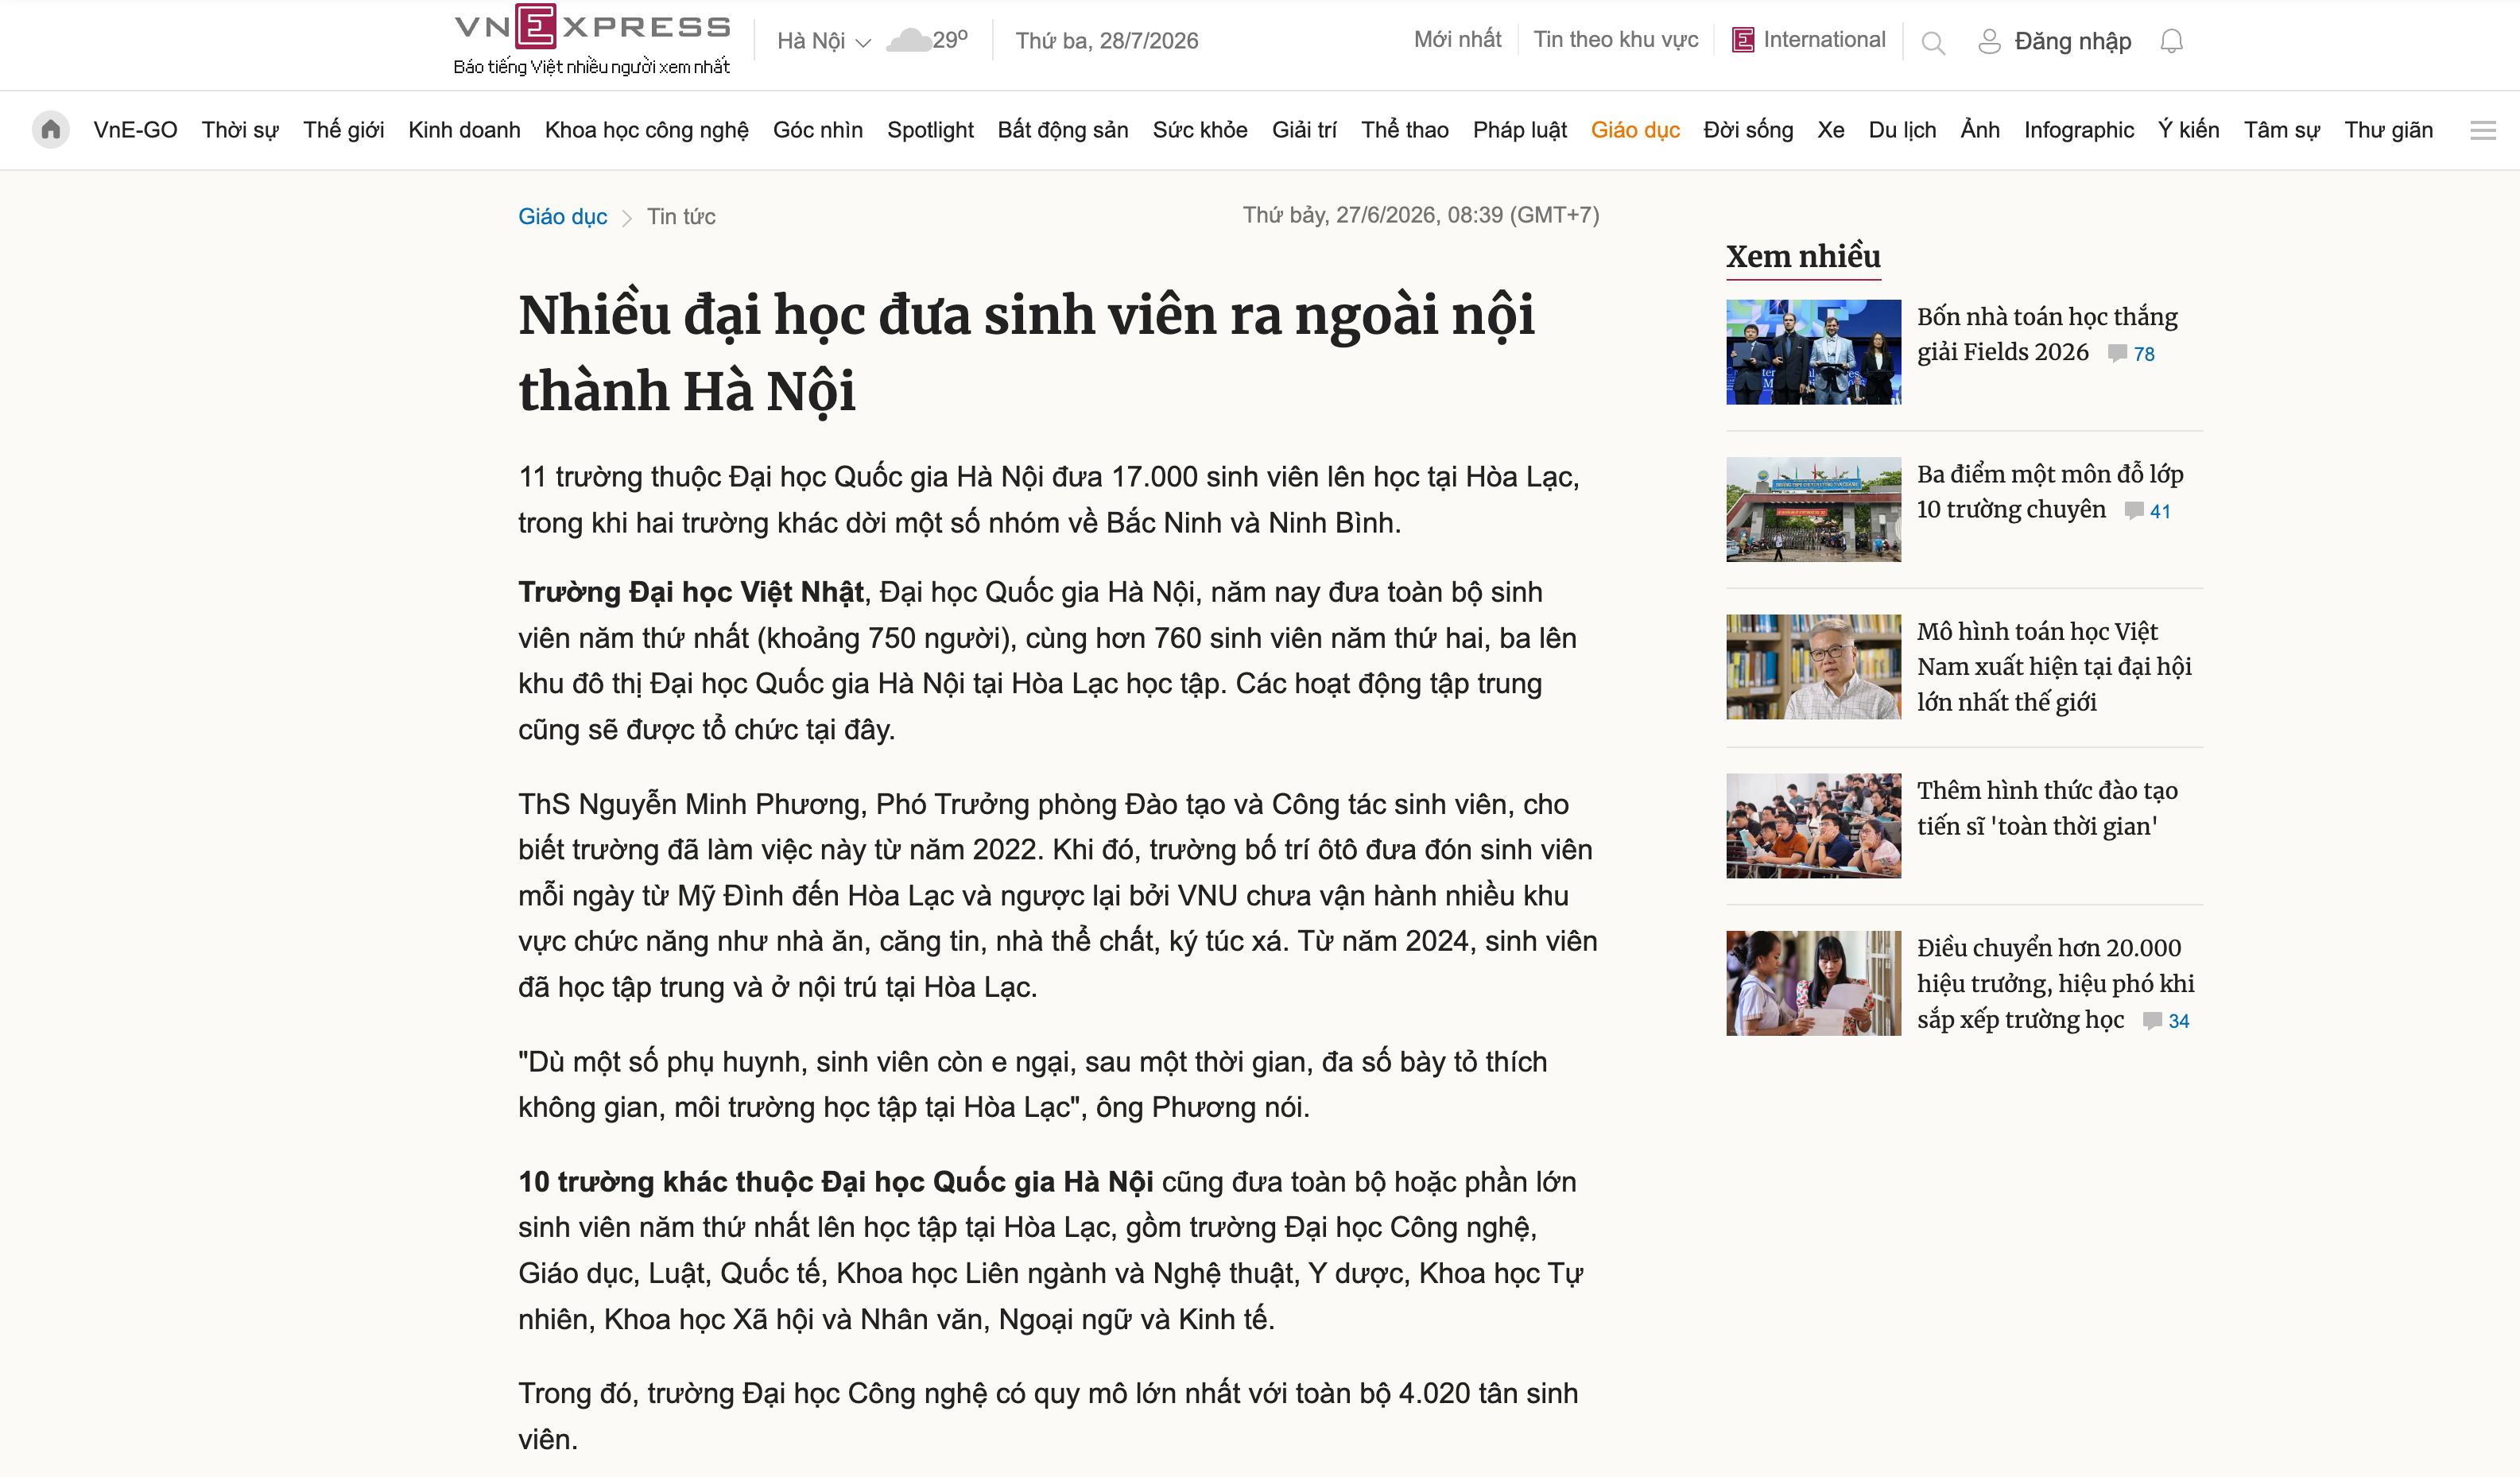
Task: Open the Thể thao section
Action: (1404, 130)
